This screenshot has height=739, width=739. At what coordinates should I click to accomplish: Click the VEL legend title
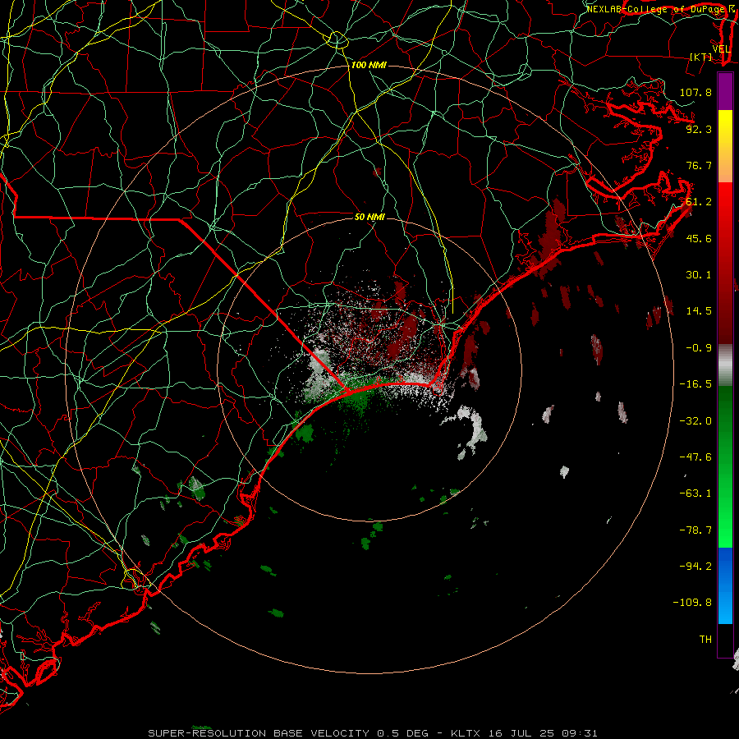click(721, 49)
